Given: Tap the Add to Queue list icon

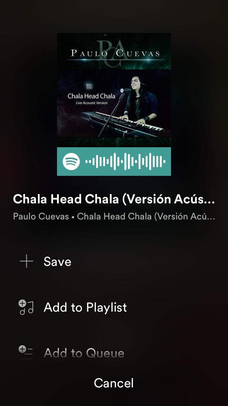Looking at the screenshot, I should tap(26, 352).
